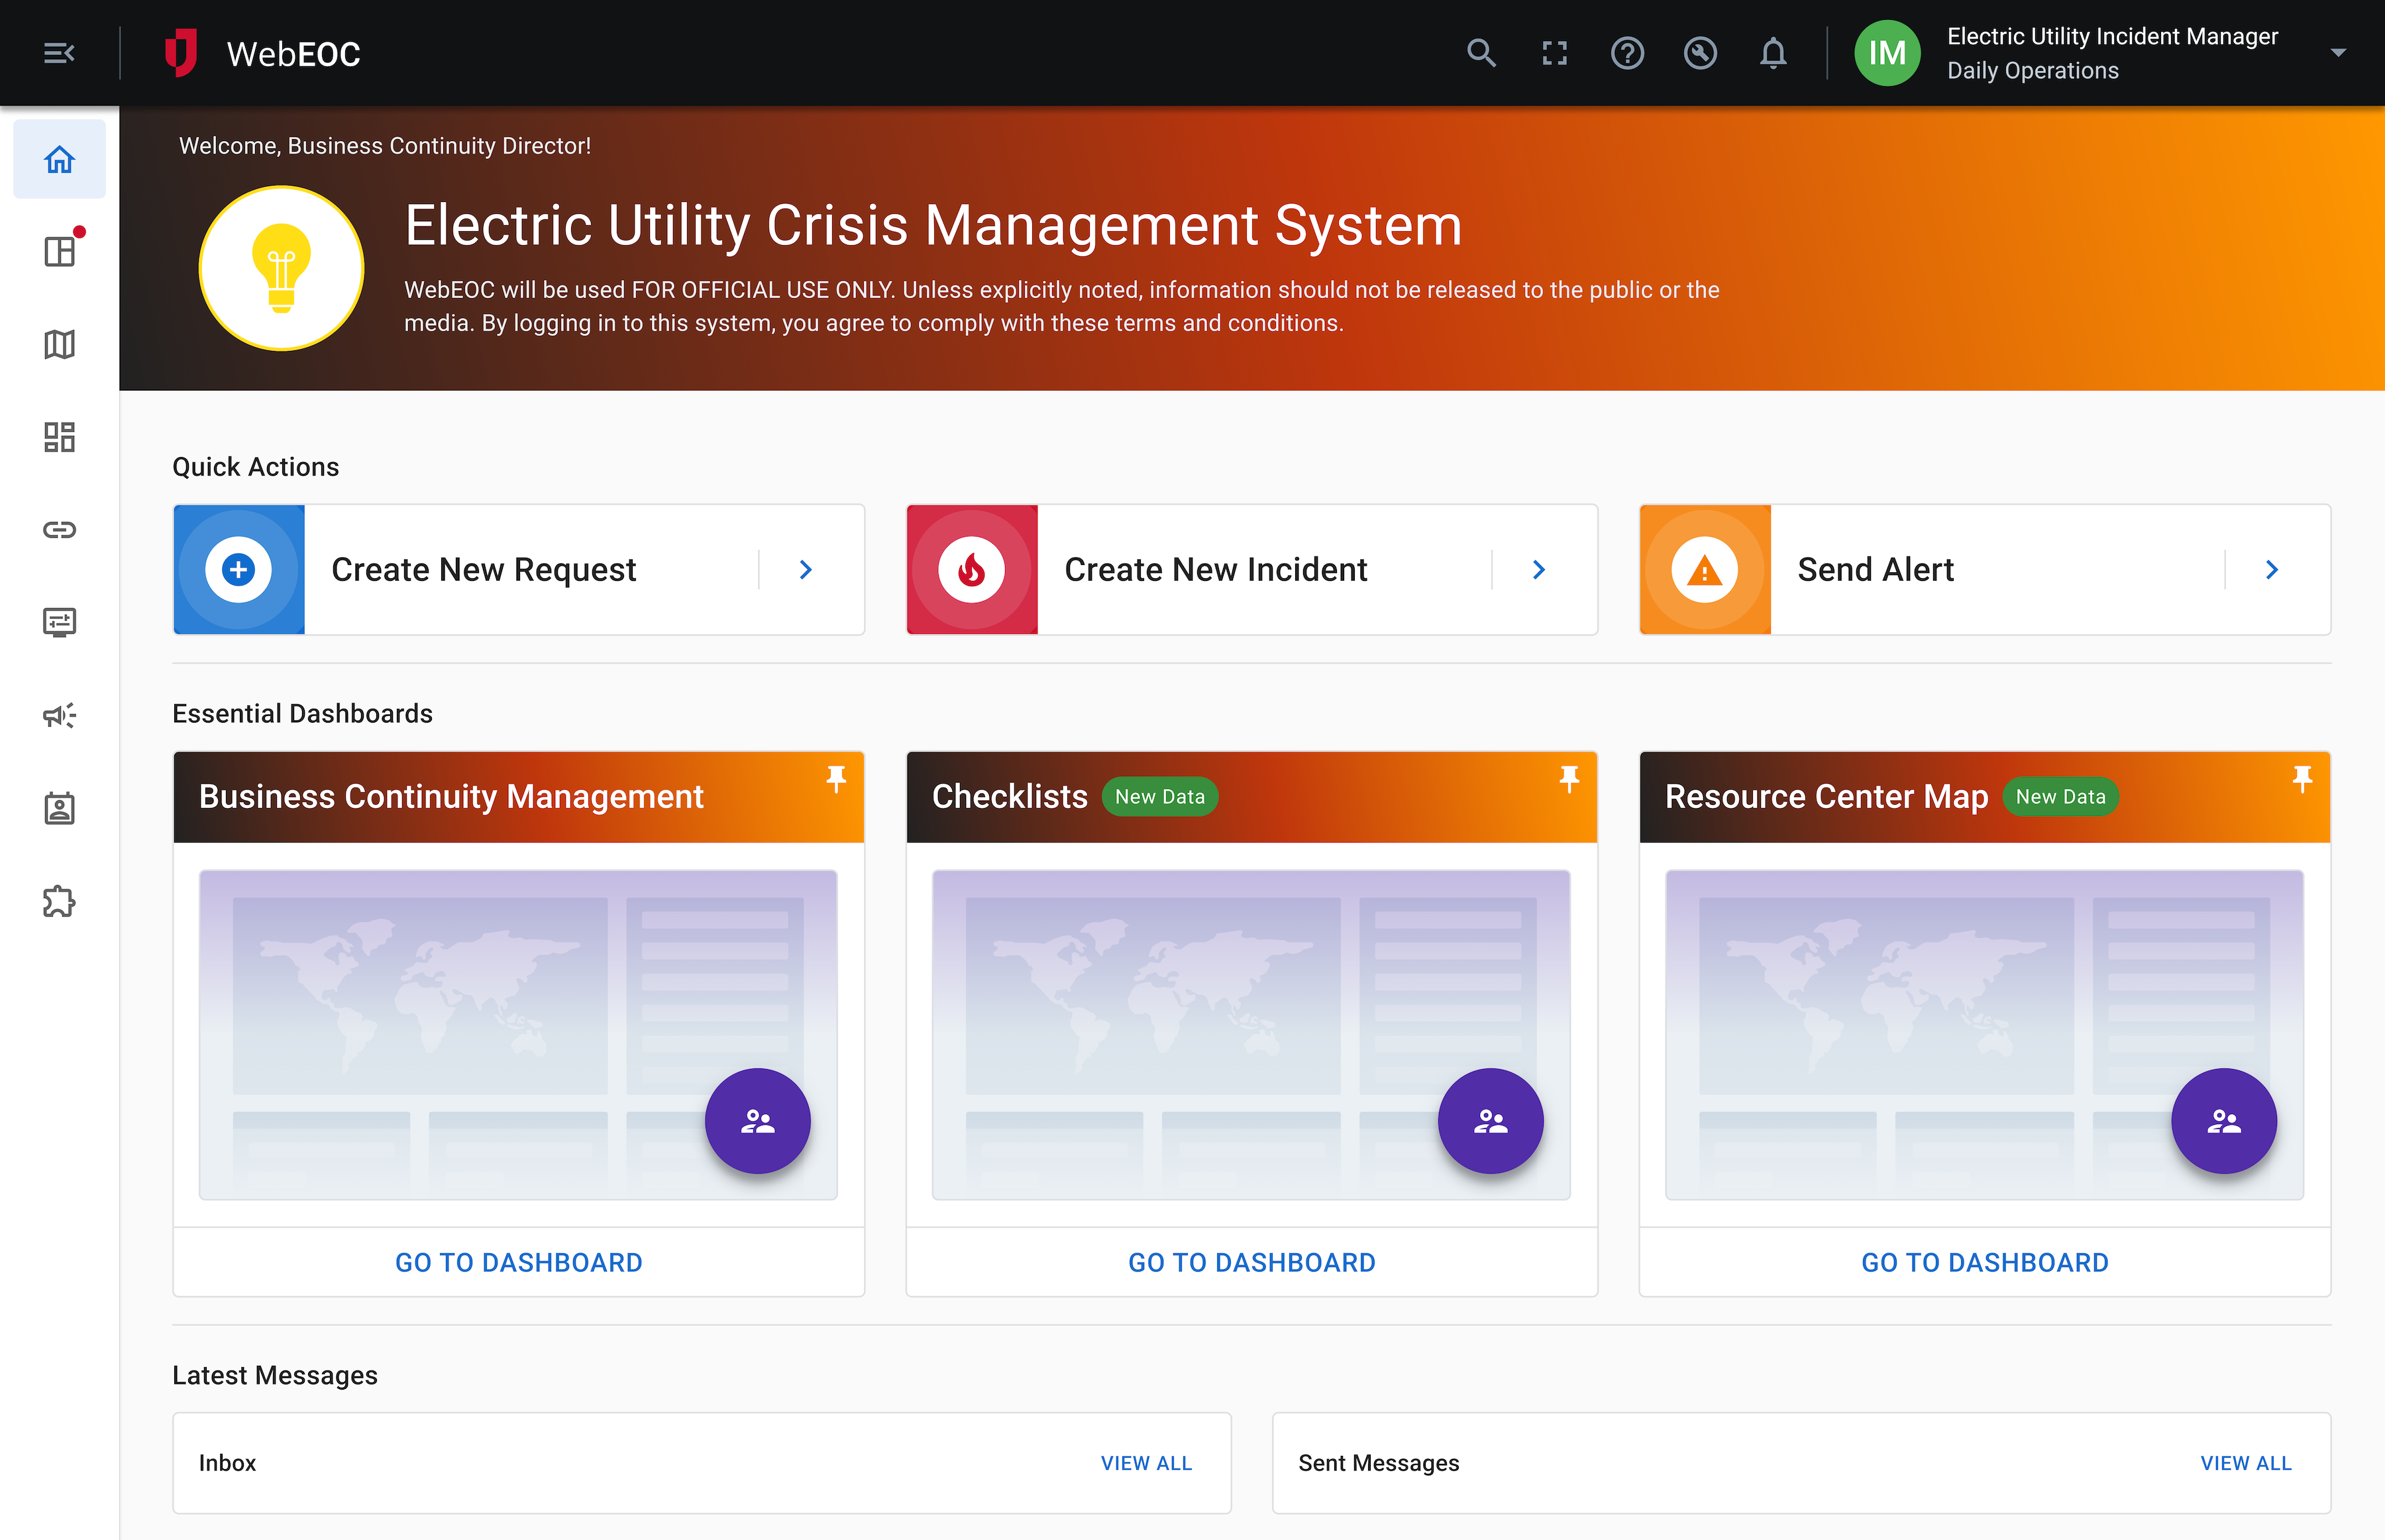
Task: View all Inbox messages
Action: (1146, 1463)
